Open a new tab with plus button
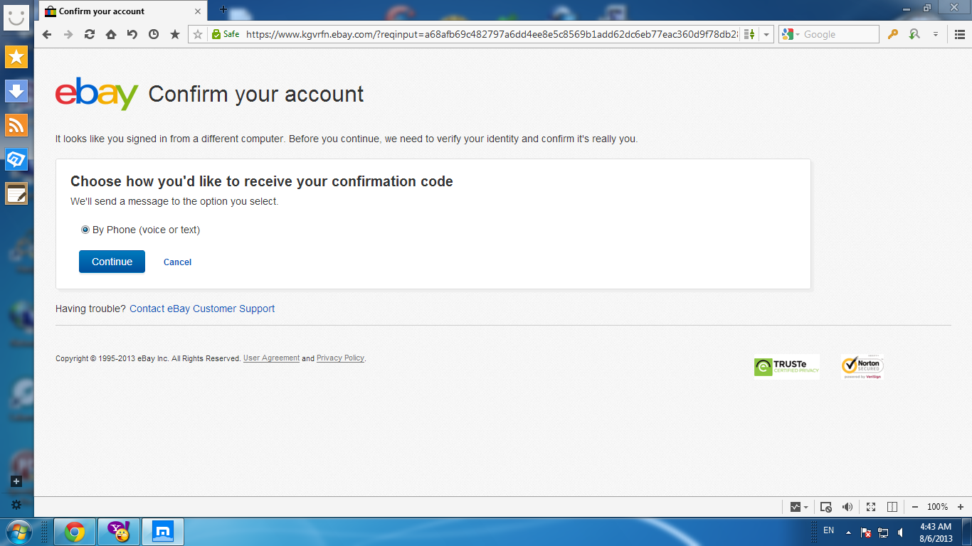 (223, 9)
